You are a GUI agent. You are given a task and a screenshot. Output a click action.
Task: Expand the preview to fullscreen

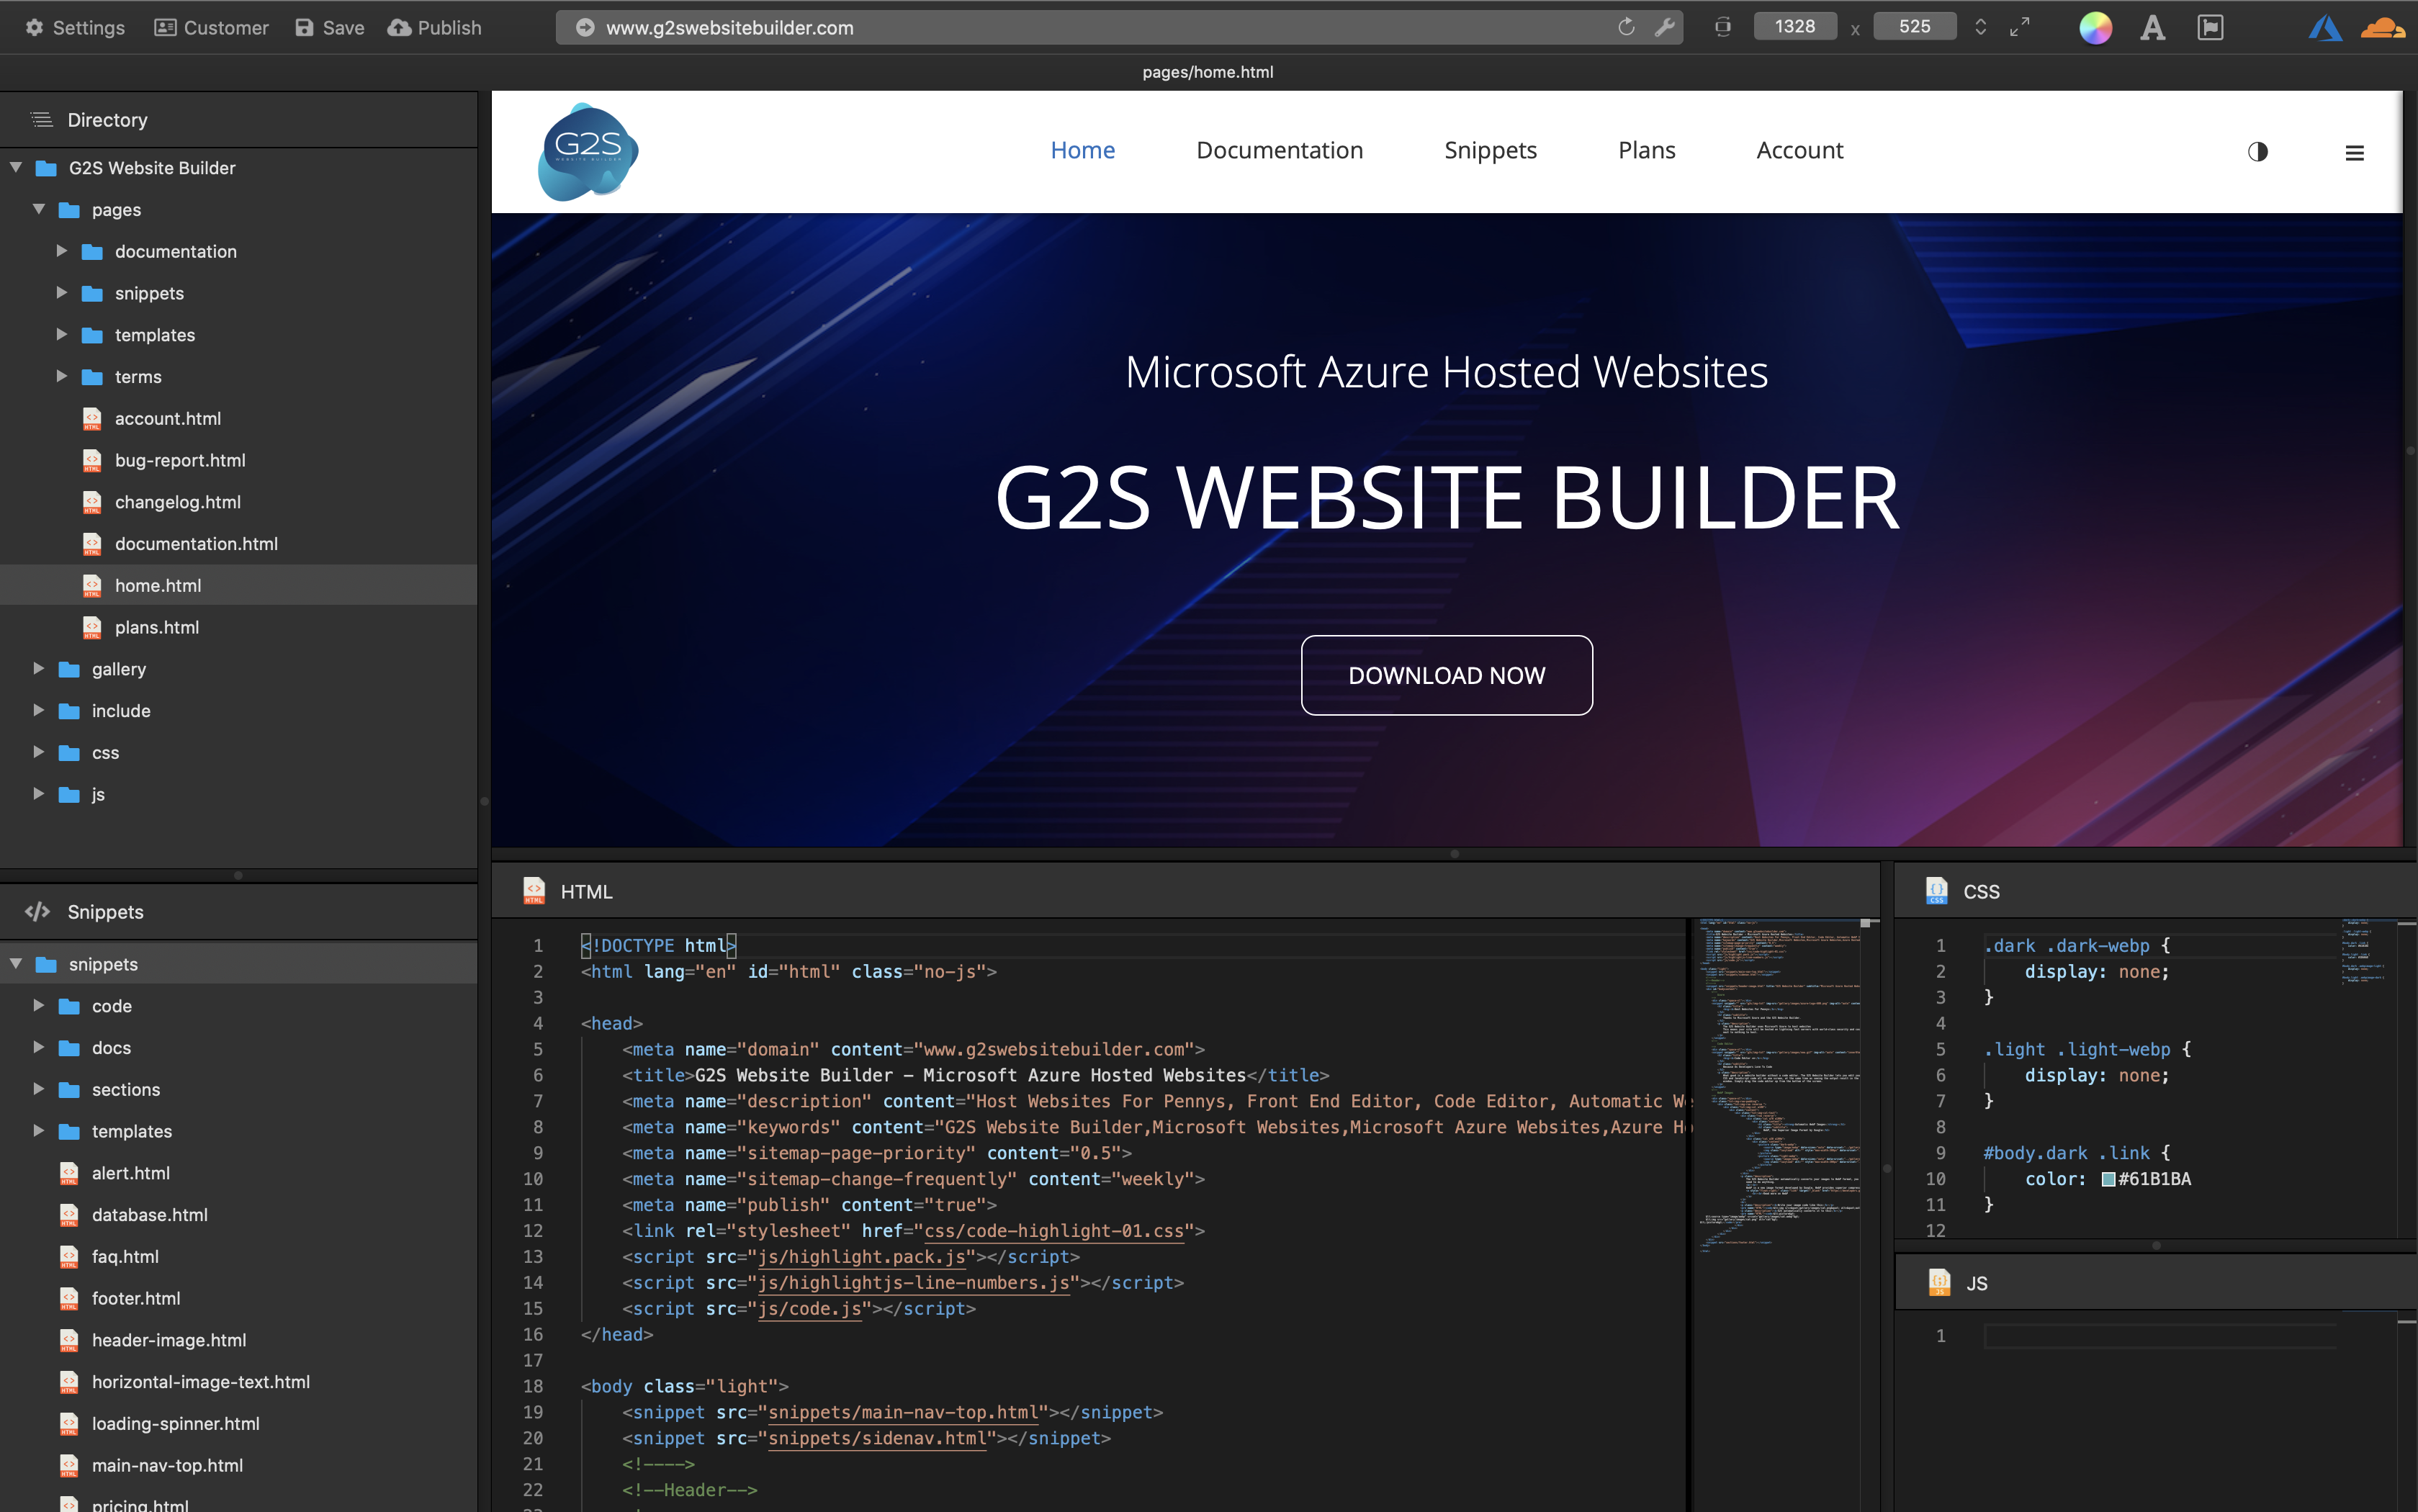pyautogui.click(x=2020, y=27)
